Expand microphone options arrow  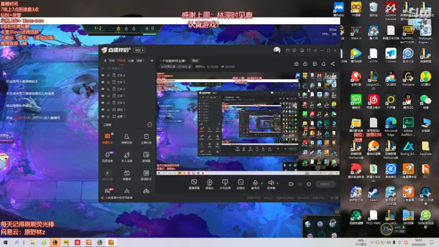(262, 183)
